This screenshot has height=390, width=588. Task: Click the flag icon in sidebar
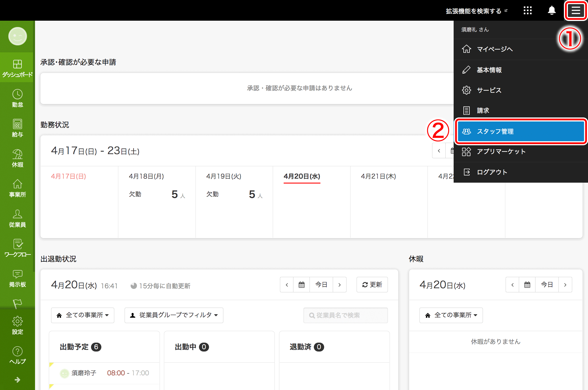(x=18, y=304)
